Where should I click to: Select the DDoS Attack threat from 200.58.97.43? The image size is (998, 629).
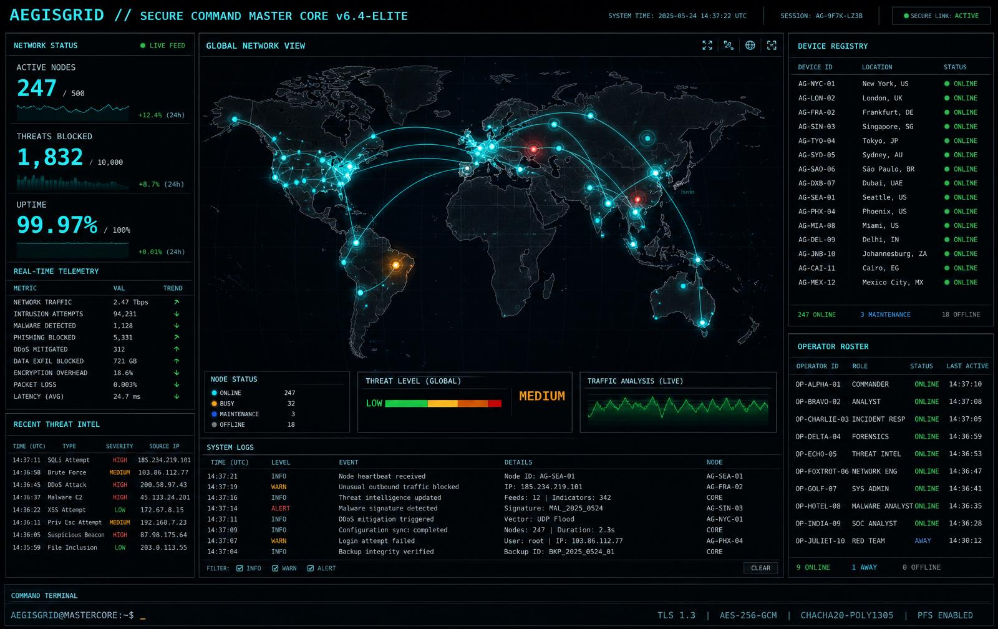(x=102, y=485)
